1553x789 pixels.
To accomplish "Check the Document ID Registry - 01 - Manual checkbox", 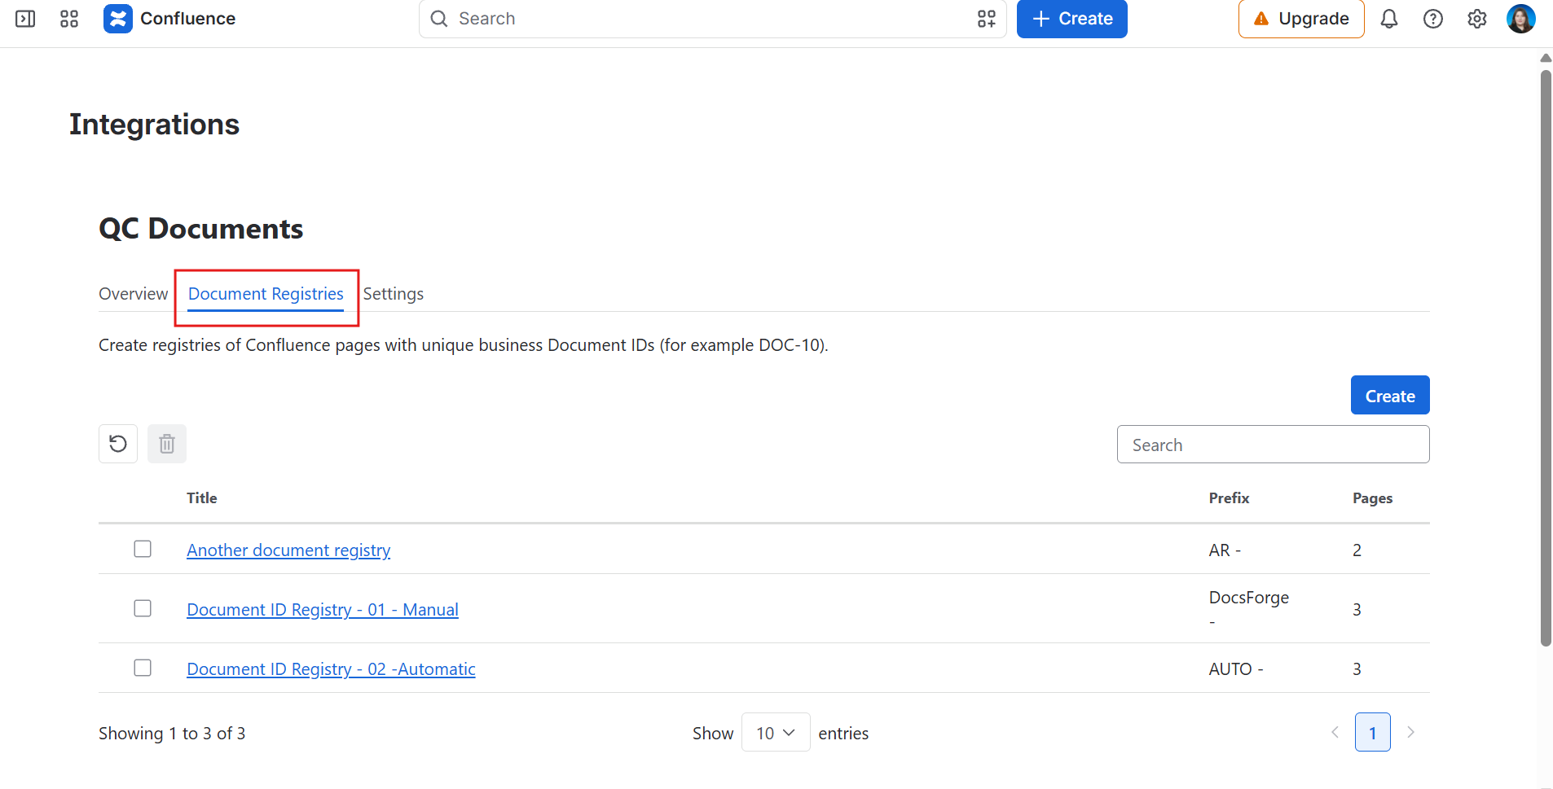I will [143, 608].
